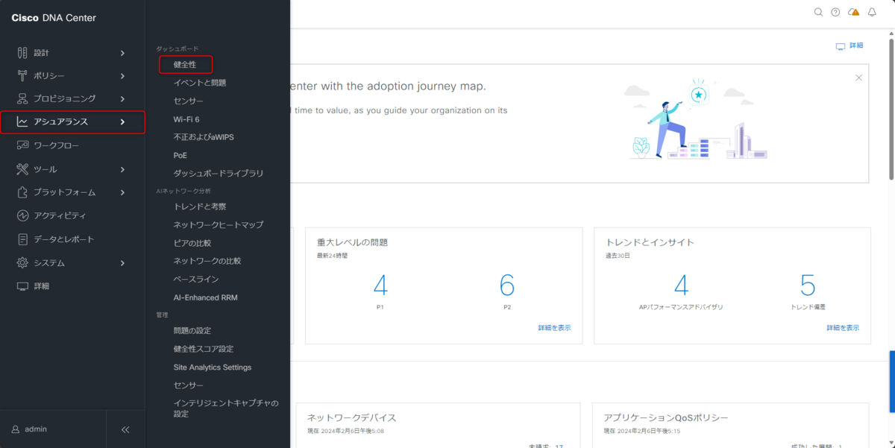Click the admin user icon

point(16,429)
